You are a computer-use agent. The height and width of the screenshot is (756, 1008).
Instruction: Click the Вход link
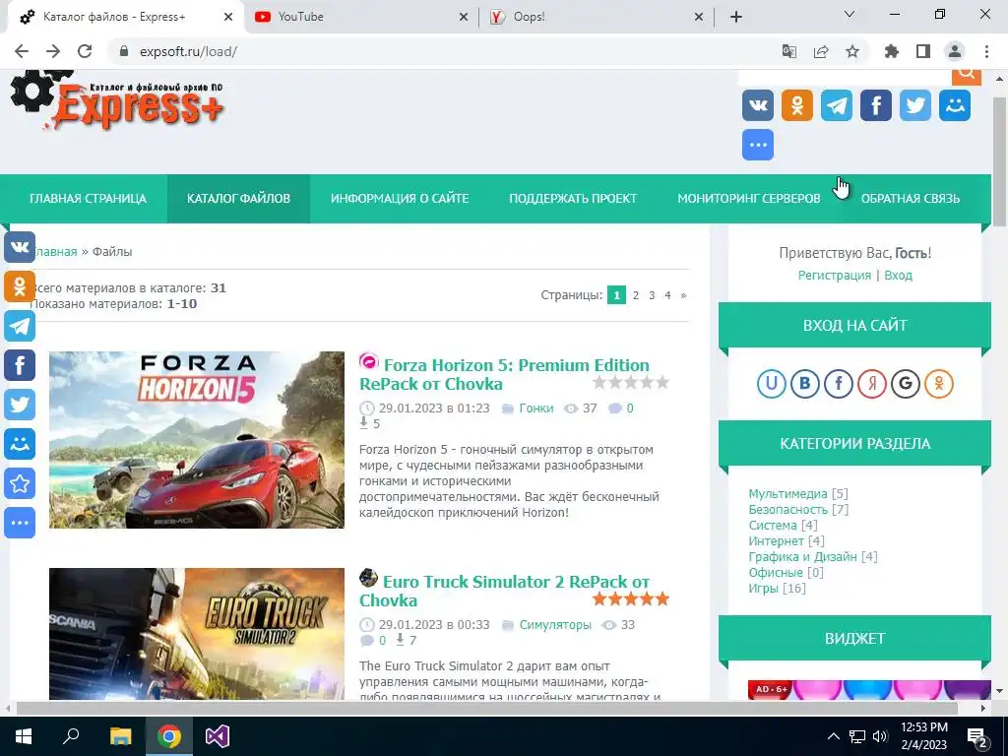point(898,276)
